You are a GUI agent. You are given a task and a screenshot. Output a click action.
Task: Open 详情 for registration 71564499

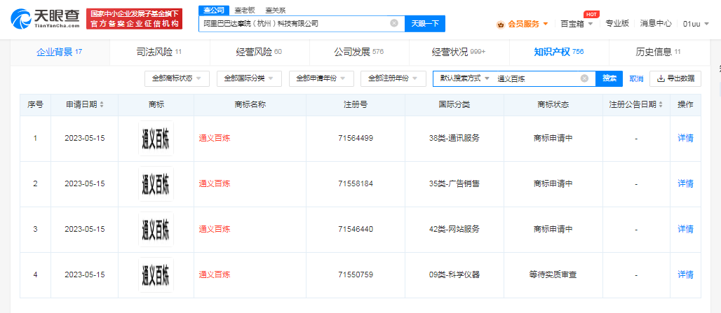[686, 138]
